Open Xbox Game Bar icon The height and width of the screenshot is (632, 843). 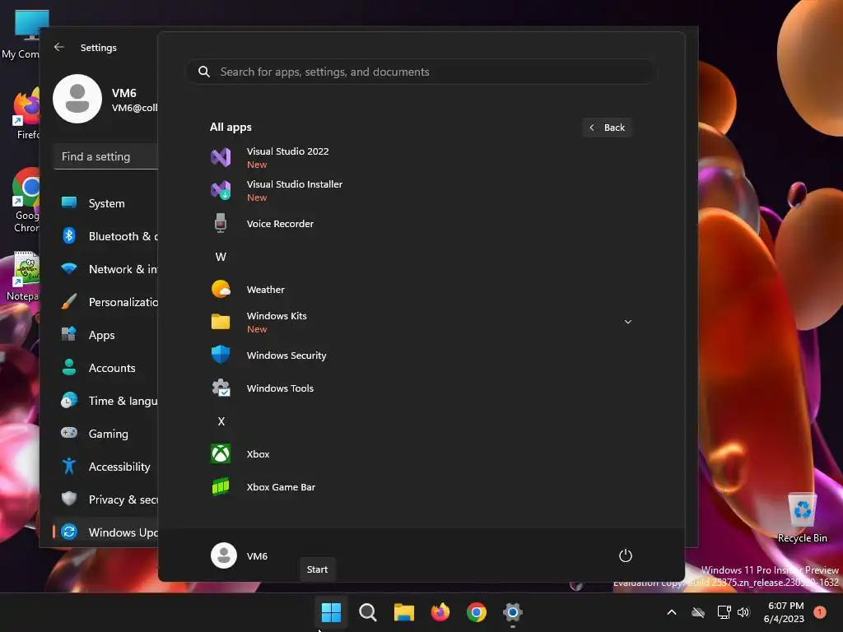[221, 486]
